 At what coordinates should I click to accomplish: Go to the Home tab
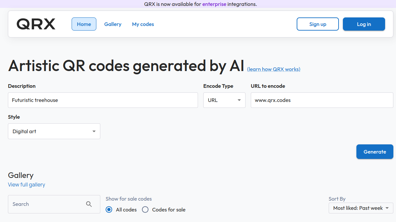84,24
